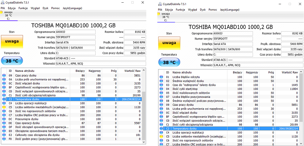Viewport: 304px width, 146px height.
Task: Select Ilość cykli start/stop row, right window
Action: (x=229, y=89)
